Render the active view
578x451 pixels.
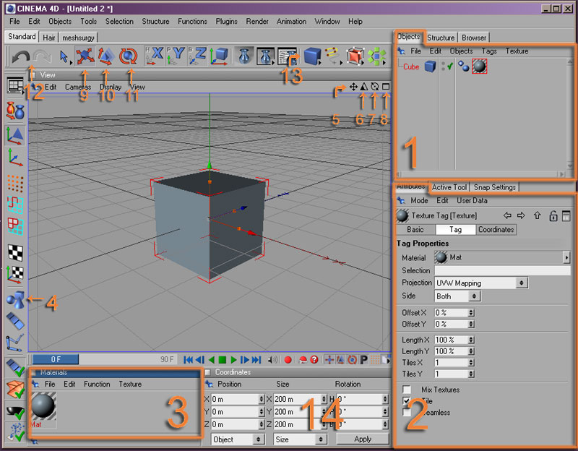pos(244,56)
